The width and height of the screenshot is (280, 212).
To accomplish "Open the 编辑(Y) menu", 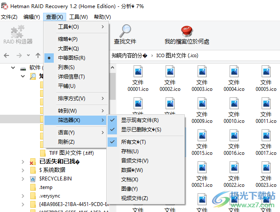I will click(x=32, y=17).
